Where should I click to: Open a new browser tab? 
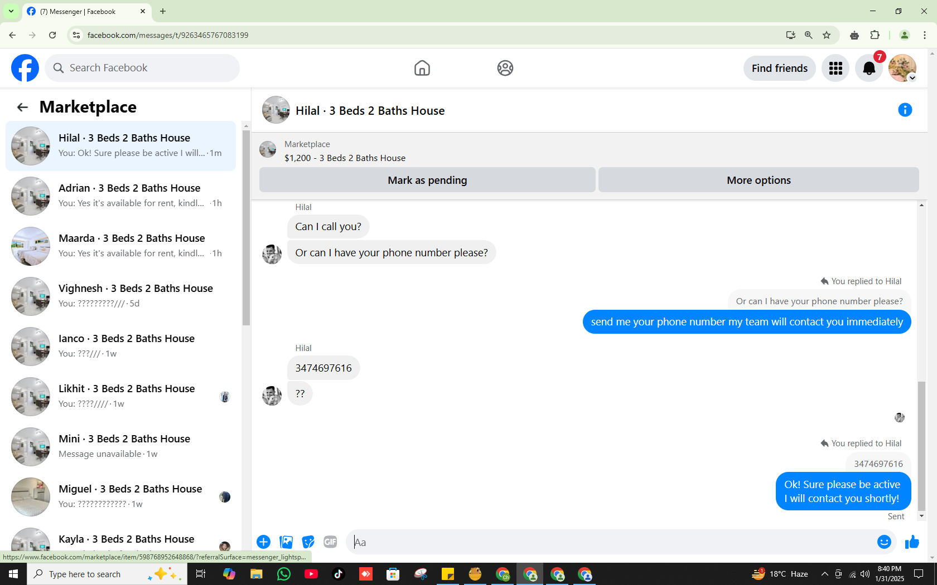[163, 11]
